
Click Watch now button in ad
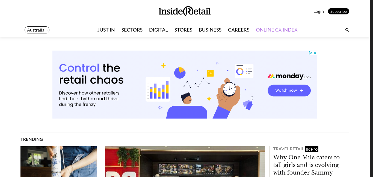click(x=289, y=91)
